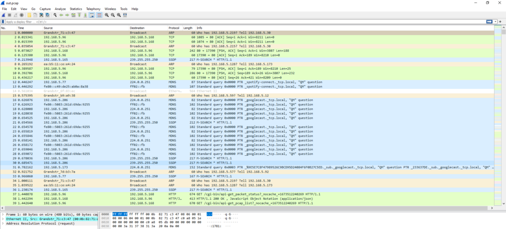This screenshot has height=229, width=506.
Task: Click the display filter input field
Action: [x=245, y=22]
